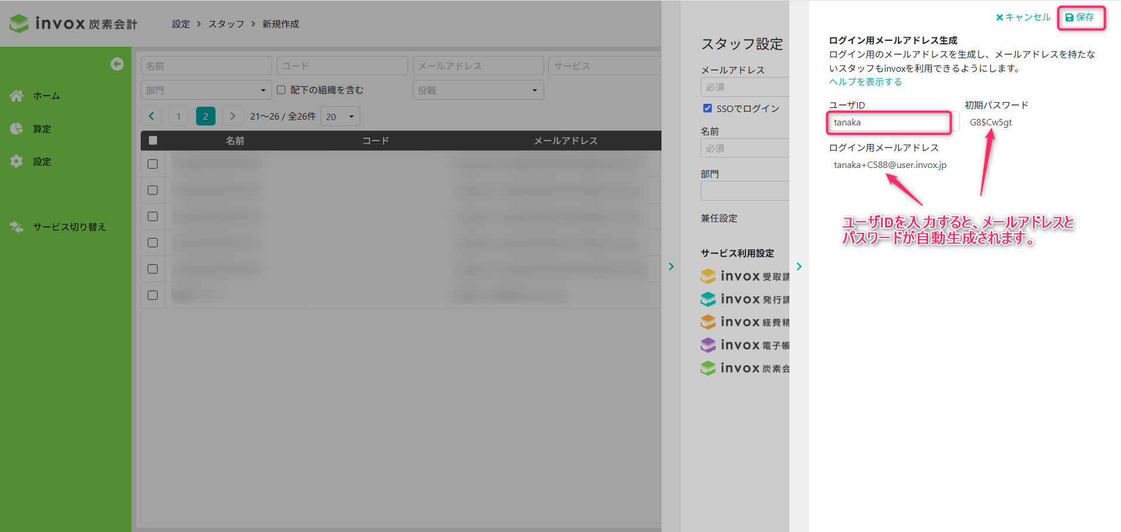Toggle 配下の組織を含む checkbox
Viewport: 1121px width, 532px height.
point(281,90)
